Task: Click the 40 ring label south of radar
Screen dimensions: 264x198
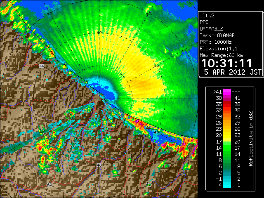Action: point(99,165)
